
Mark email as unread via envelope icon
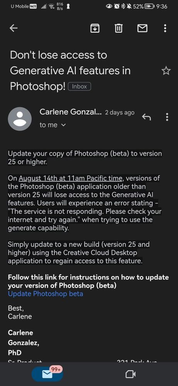point(142,29)
